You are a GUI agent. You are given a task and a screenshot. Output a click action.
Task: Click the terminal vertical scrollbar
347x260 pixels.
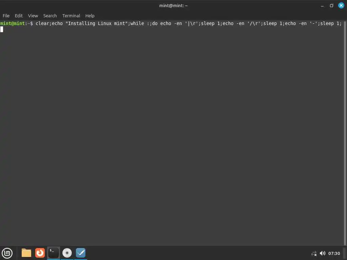pyautogui.click(x=345, y=133)
